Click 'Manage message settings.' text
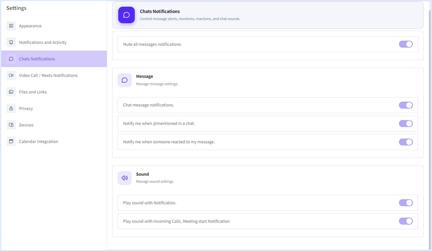 (x=157, y=84)
